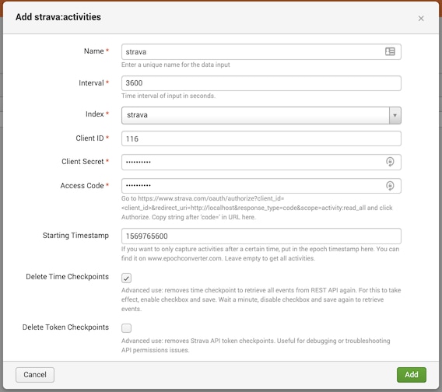
Task: Click the password manager icon in Access Code field
Action: 390,186
